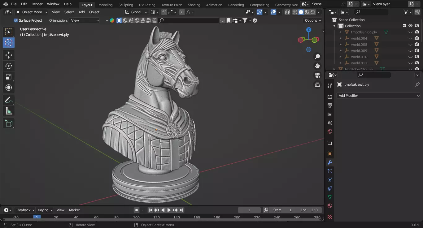This screenshot has width=423, height=228.
Task: Open the Orientation View dropdown
Action: coord(85,20)
